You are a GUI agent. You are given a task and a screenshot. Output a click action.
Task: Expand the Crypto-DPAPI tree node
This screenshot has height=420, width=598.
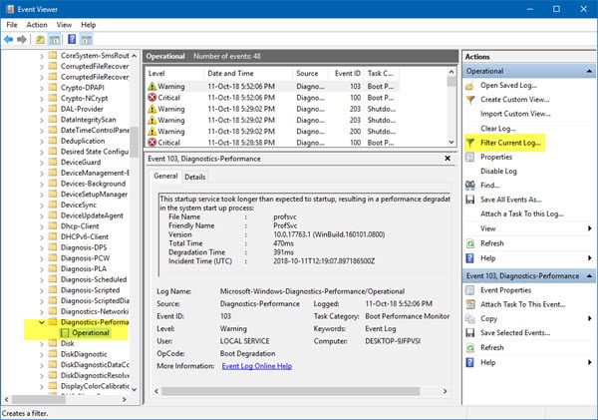42,88
